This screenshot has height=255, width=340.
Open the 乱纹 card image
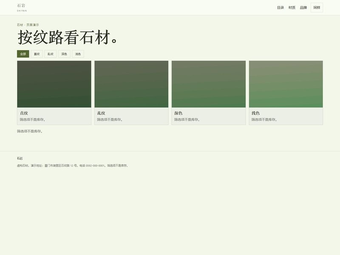coord(131,84)
